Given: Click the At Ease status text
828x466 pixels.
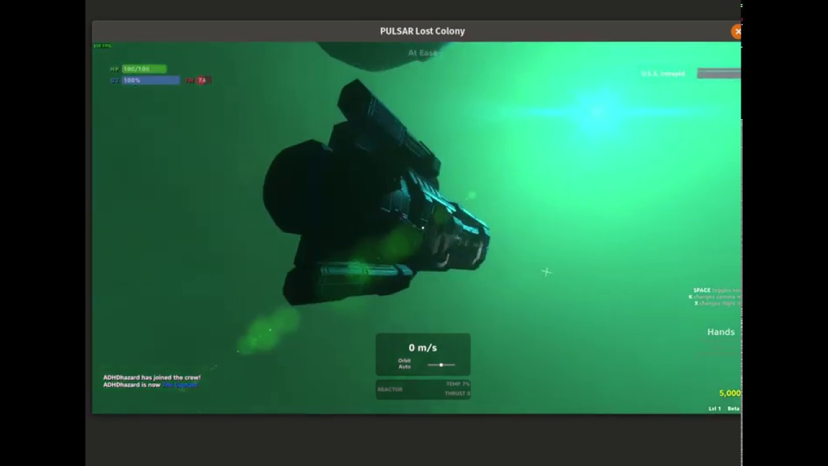Looking at the screenshot, I should pos(423,53).
